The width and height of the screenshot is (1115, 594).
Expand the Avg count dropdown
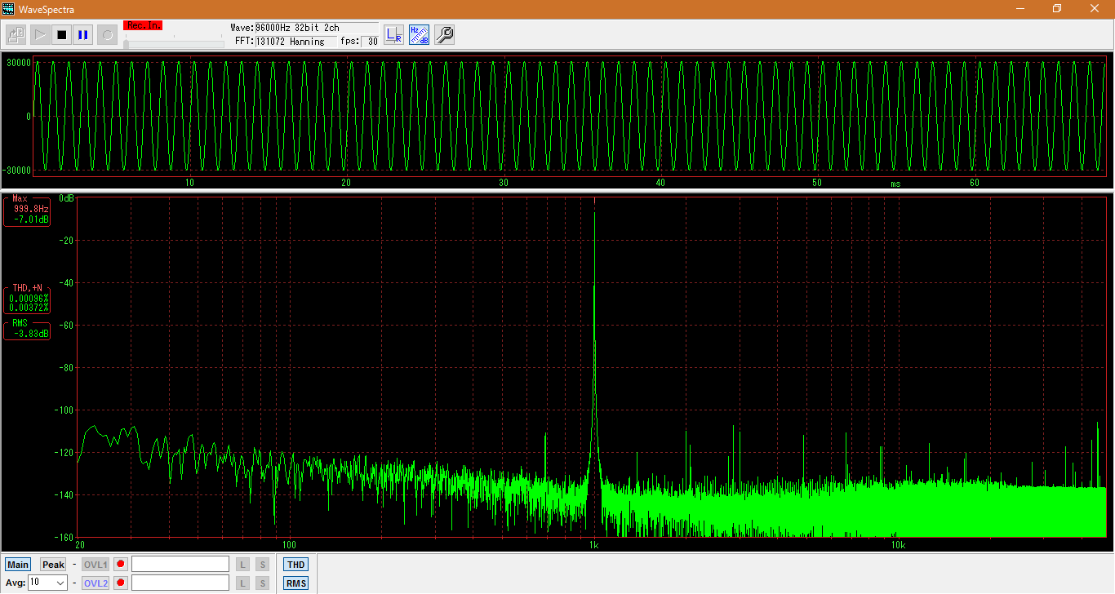(60, 583)
